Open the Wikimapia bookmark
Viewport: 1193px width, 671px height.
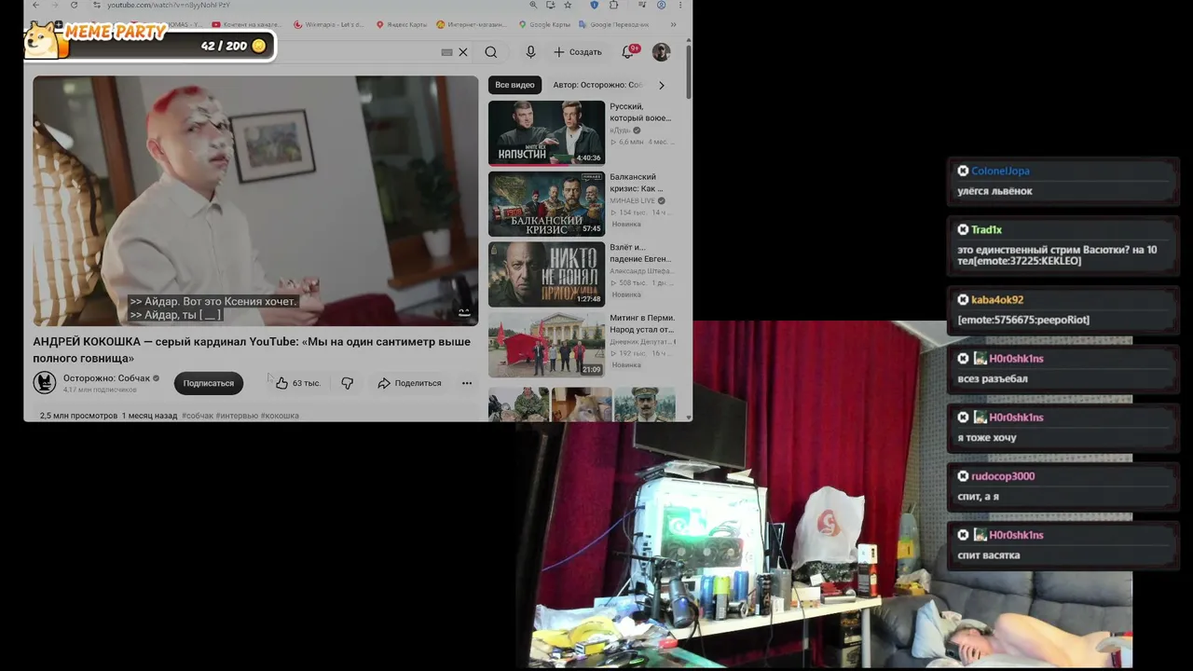point(328,24)
